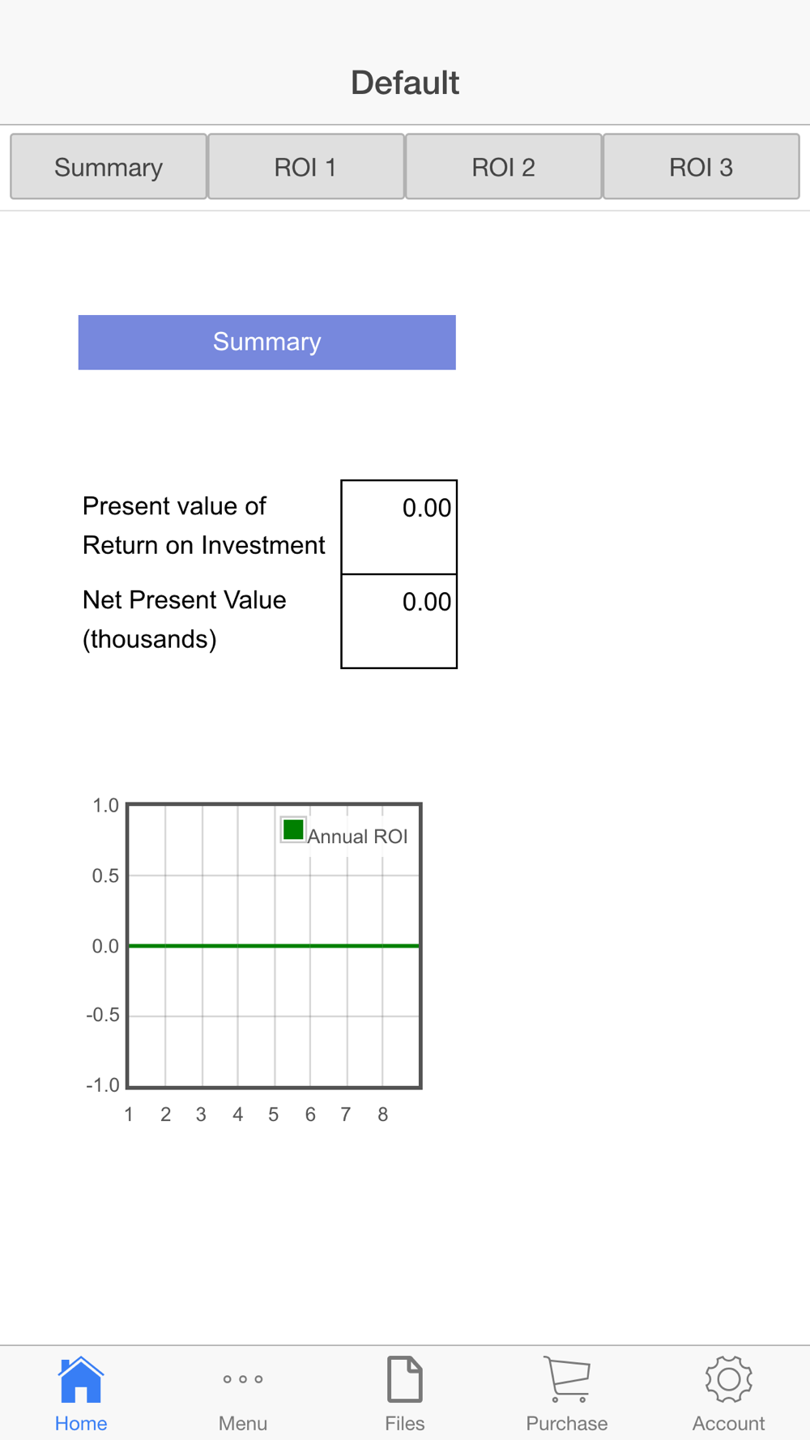Image resolution: width=810 pixels, height=1440 pixels.
Task: Open the ROI 2 tab
Action: pos(504,167)
